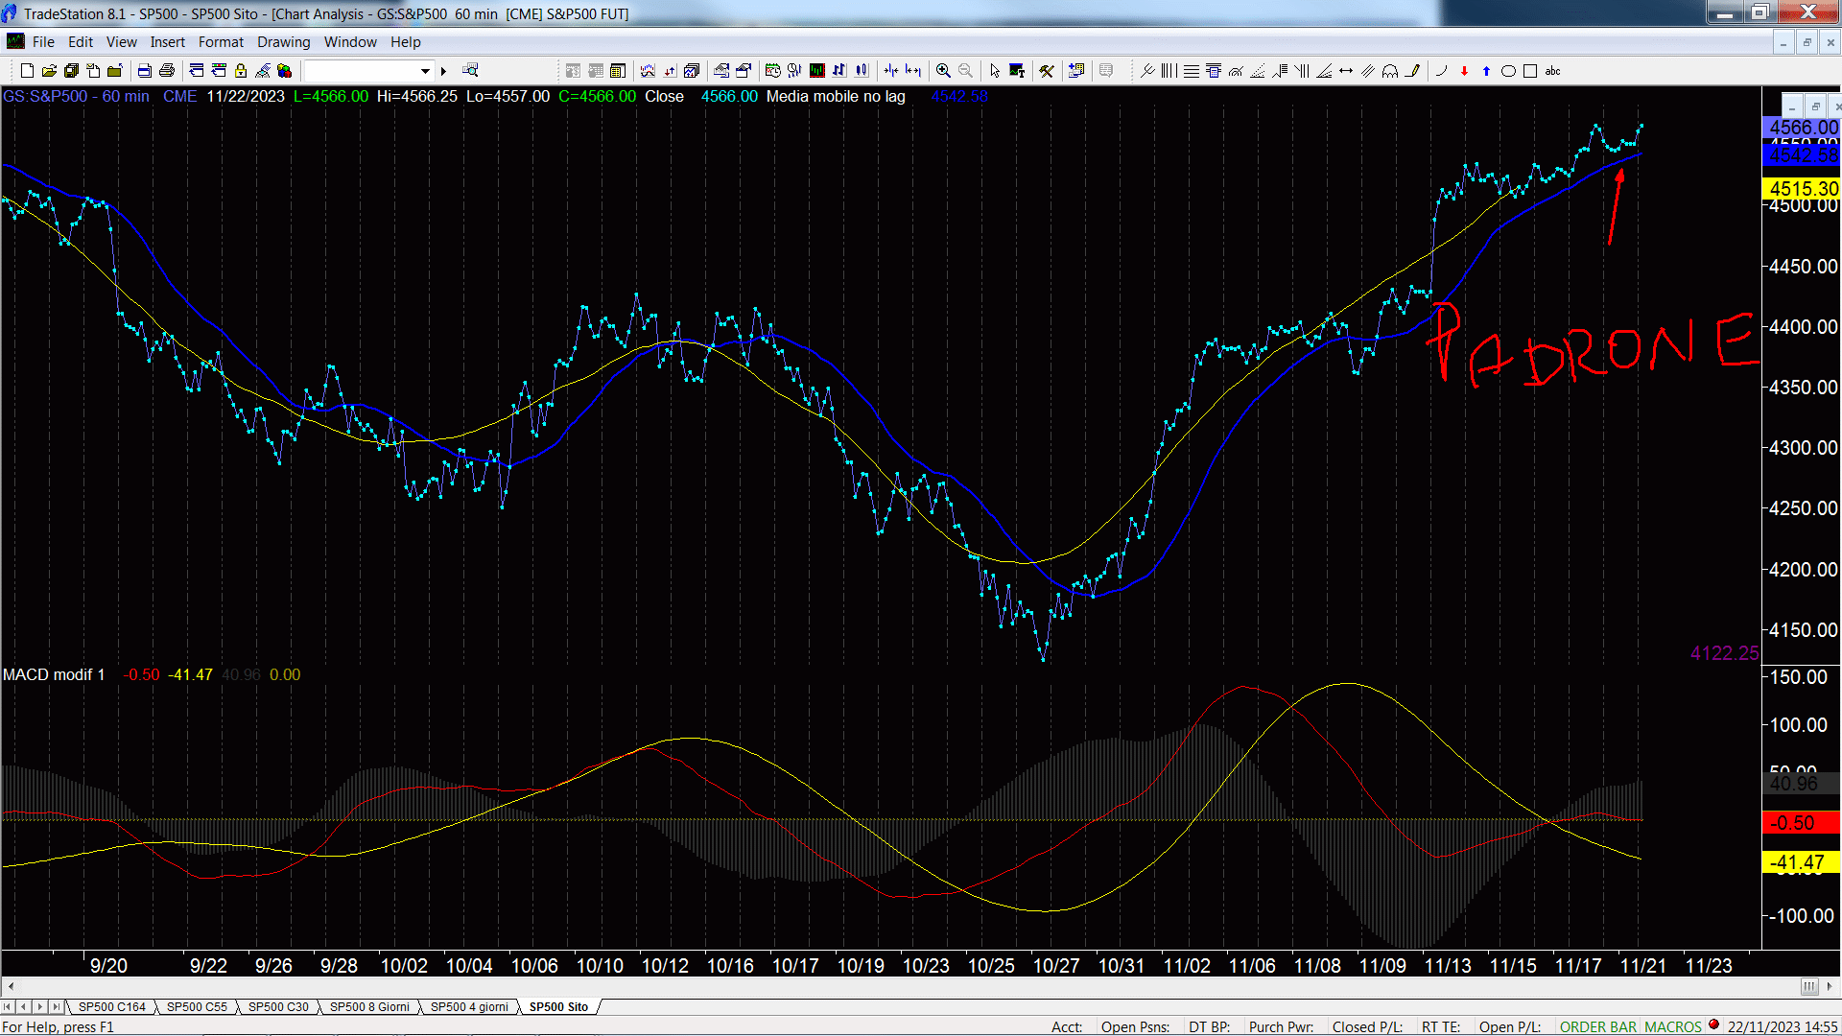The width and height of the screenshot is (1842, 1036).
Task: Click the calendar clock format icon
Action: (772, 70)
